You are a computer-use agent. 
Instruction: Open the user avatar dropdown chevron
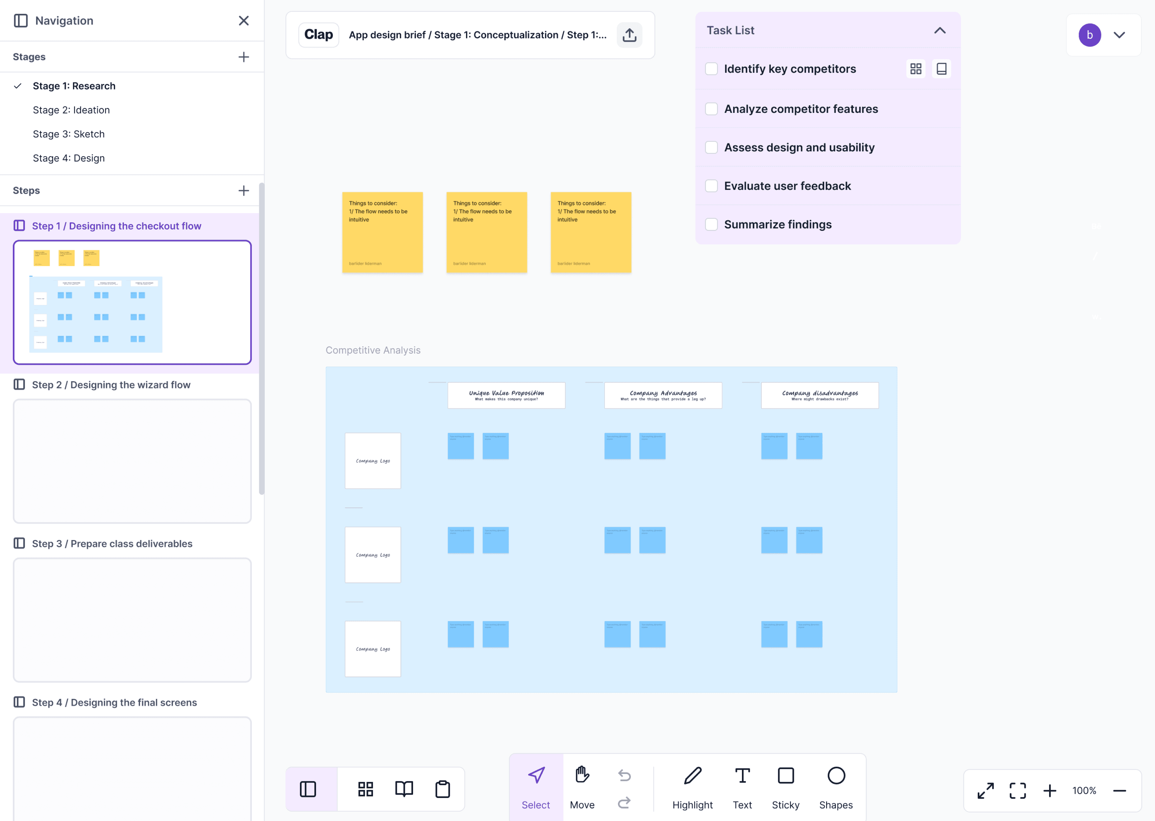pyautogui.click(x=1119, y=35)
